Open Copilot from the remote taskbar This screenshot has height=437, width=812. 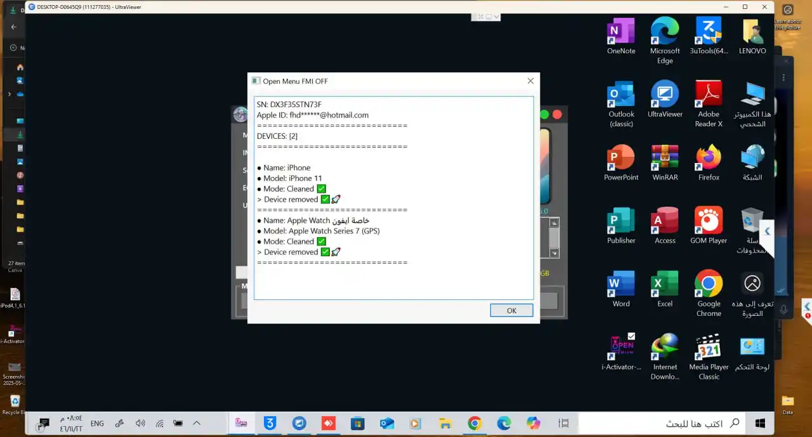point(534,423)
